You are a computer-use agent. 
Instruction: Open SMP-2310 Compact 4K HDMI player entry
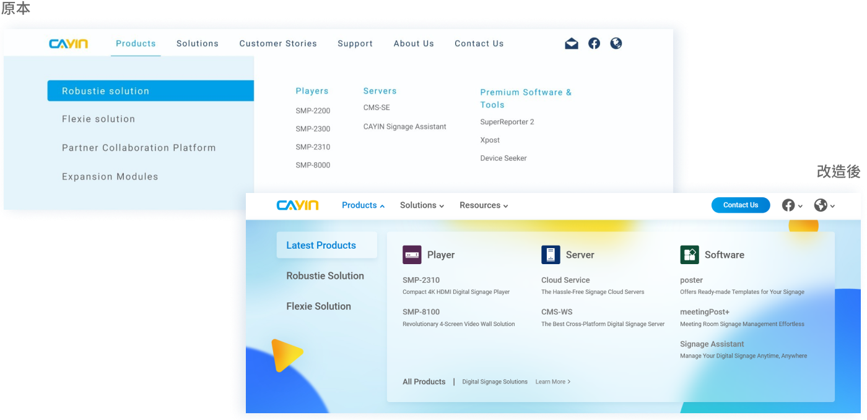pyautogui.click(x=456, y=285)
